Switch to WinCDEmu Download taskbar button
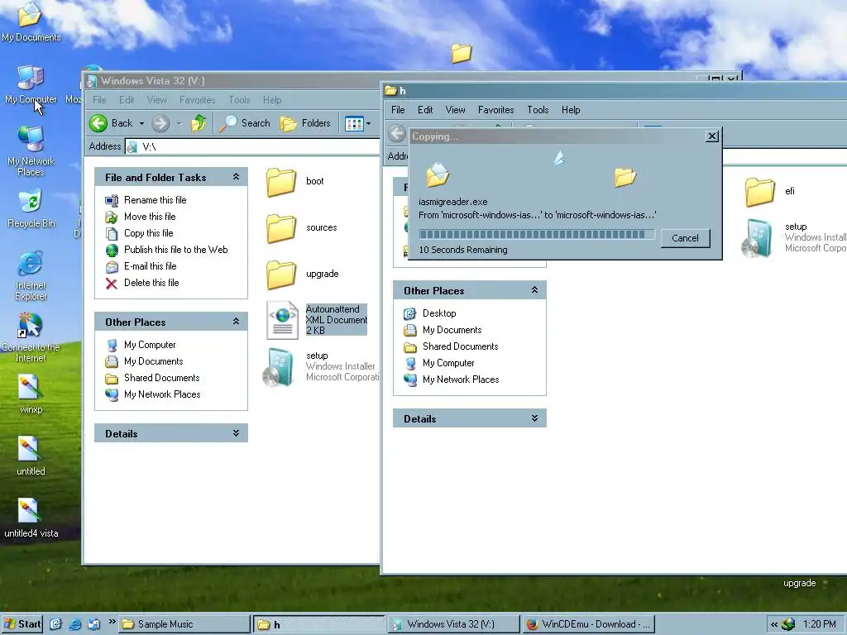The width and height of the screenshot is (847, 635). coord(588,624)
